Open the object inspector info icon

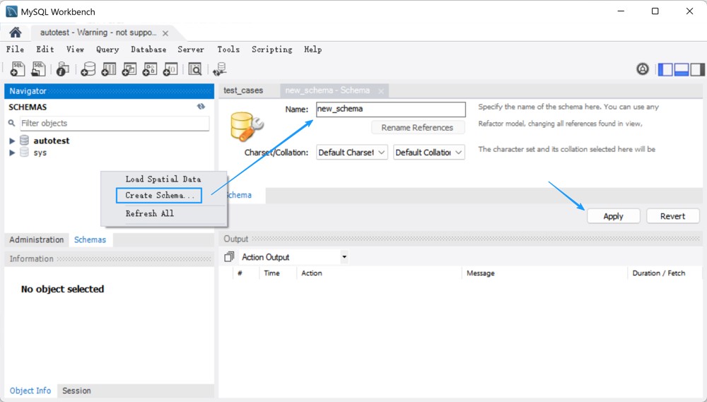pyautogui.click(x=63, y=69)
